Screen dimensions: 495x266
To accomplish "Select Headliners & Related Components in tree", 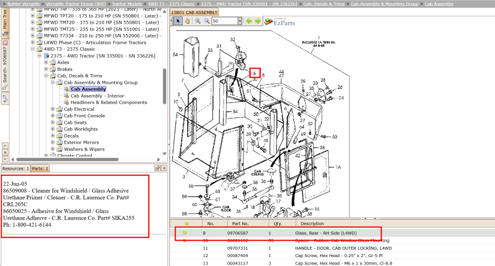I will 108,102.
